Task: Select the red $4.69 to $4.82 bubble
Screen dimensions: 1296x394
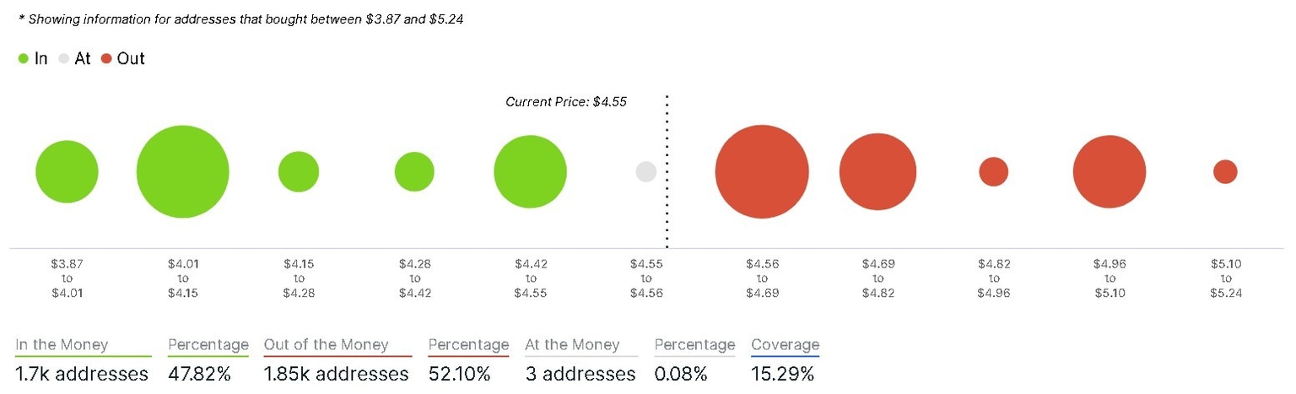Action: coord(877,172)
